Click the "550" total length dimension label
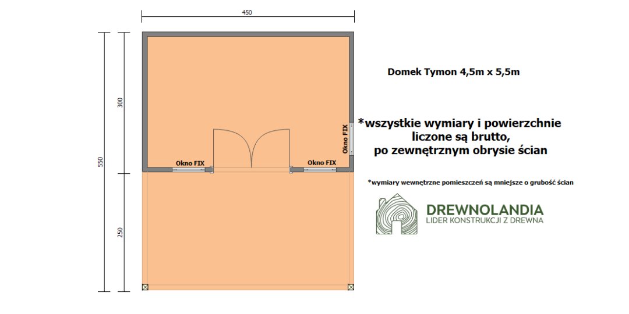 pyautogui.click(x=101, y=162)
